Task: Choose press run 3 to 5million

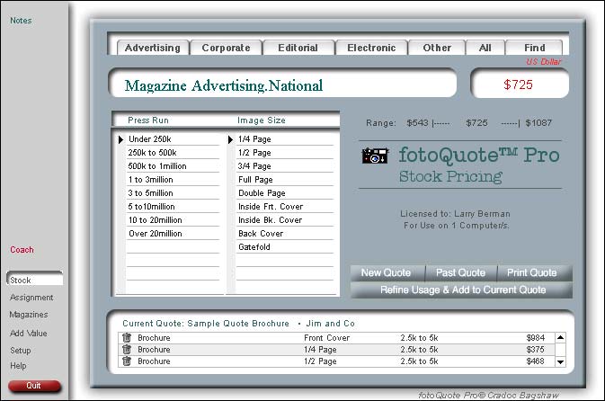Action: (x=173, y=193)
